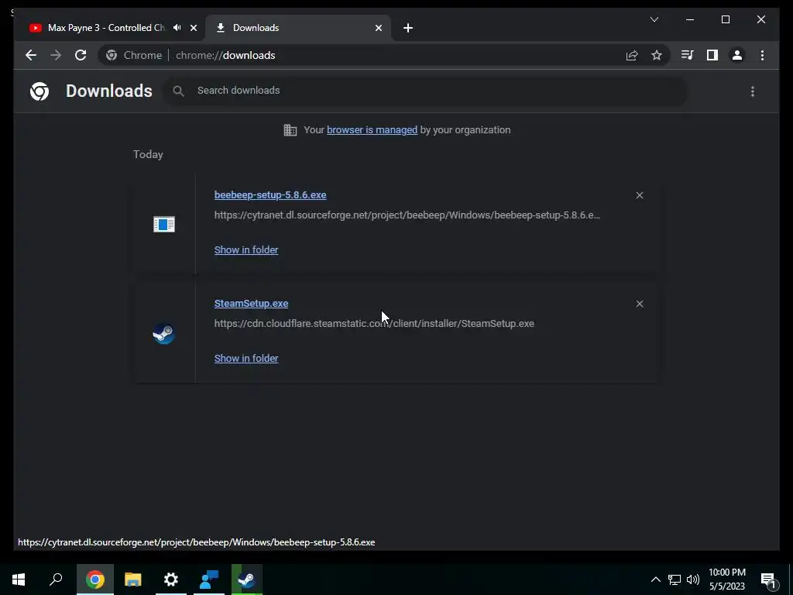Screen dimensions: 793x595
Task: Share this page via the address bar icon
Action: [632, 55]
